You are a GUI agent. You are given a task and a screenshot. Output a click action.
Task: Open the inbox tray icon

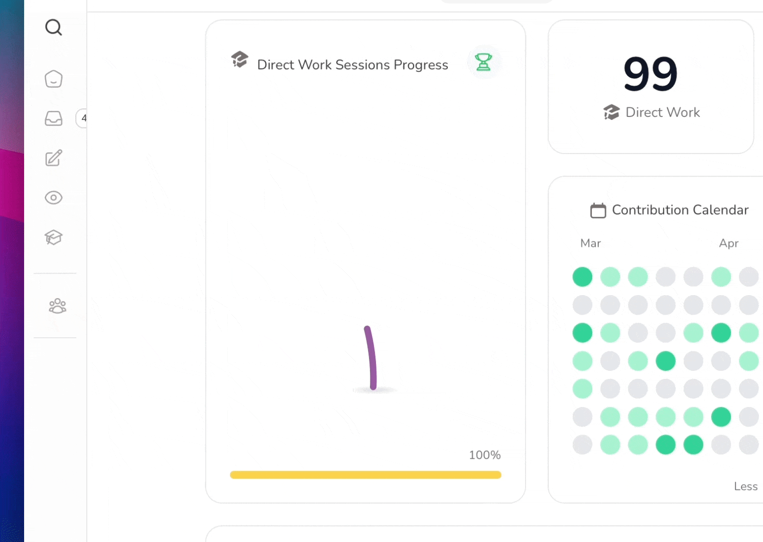tap(53, 118)
